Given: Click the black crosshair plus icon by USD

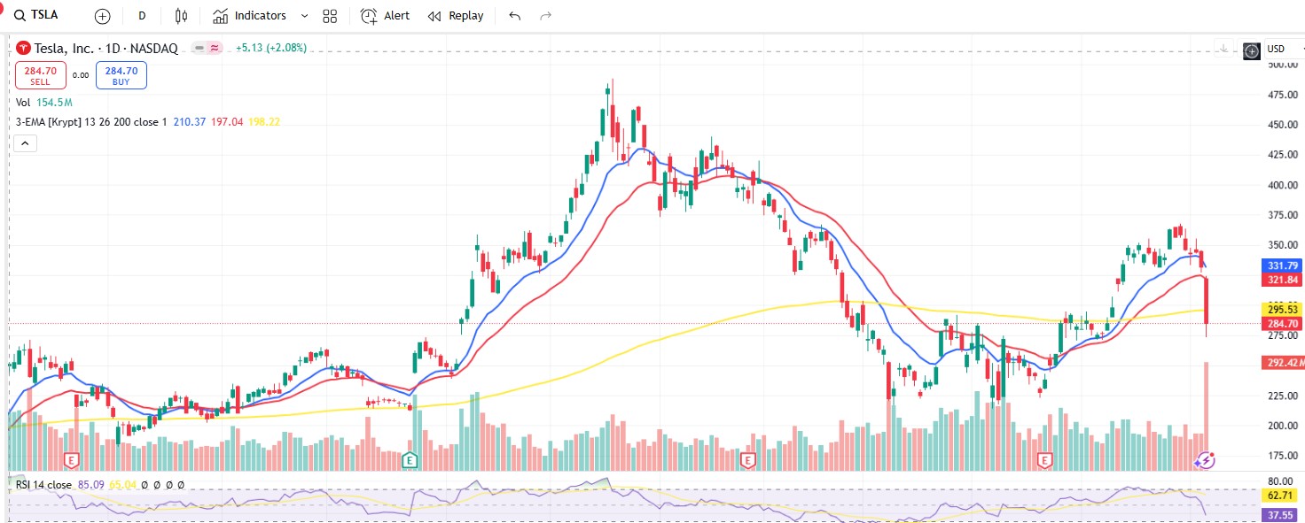Looking at the screenshot, I should (x=1251, y=50).
